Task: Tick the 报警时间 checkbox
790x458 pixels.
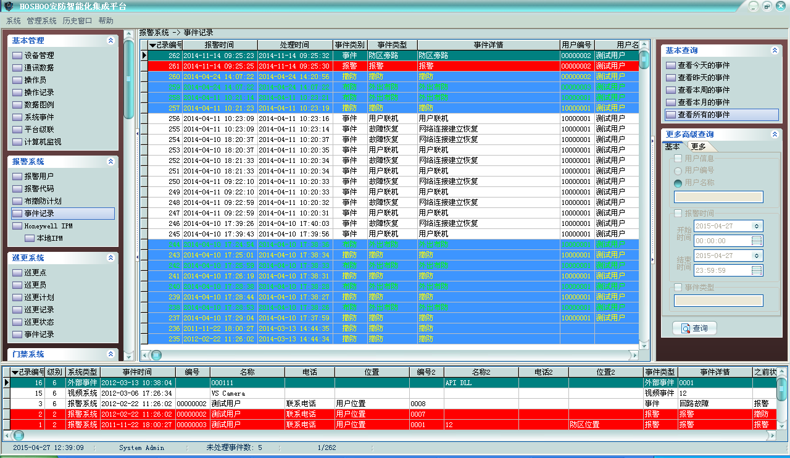Action: coord(678,213)
